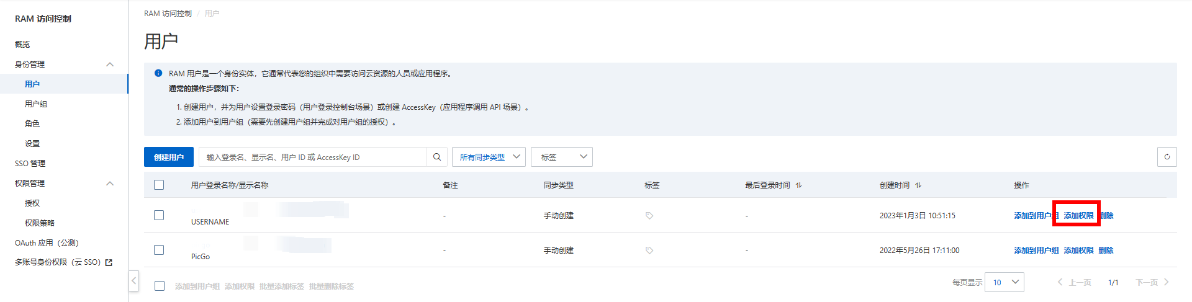Click batch 添加权限 at bottom
Screen dimensions: 1192x302
pos(240,286)
